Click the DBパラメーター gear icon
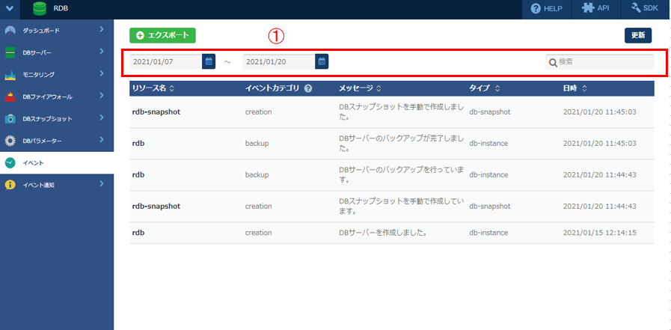Screen dimensions: 671x330 point(10,141)
